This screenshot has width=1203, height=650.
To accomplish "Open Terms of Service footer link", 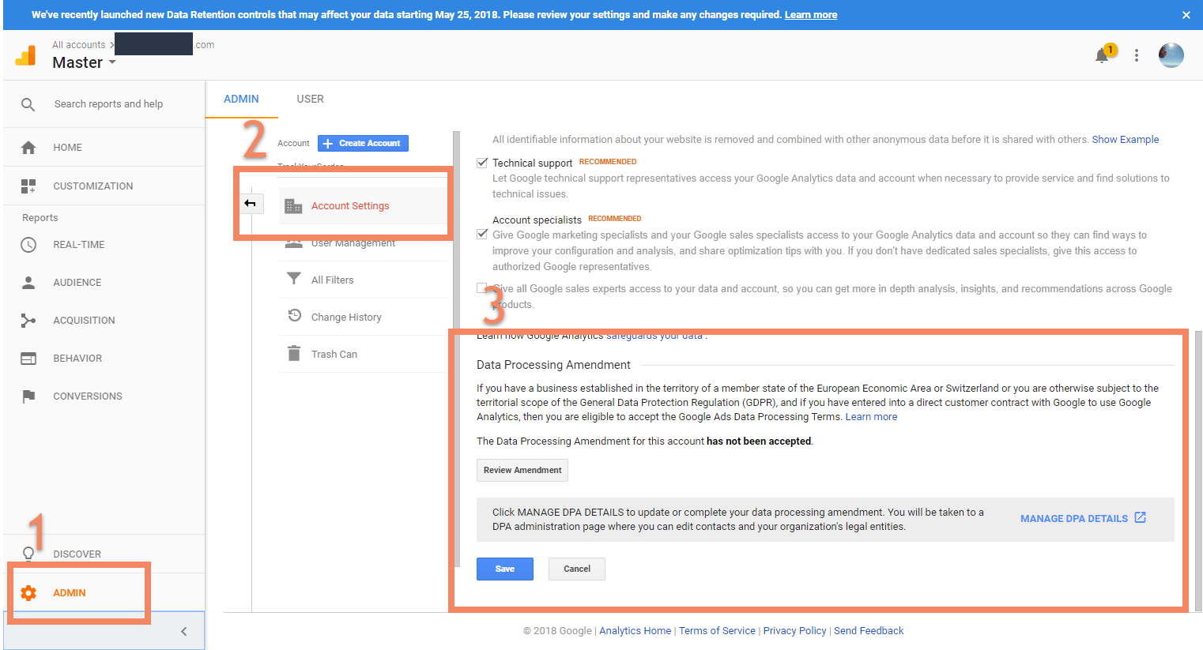I will point(717,630).
